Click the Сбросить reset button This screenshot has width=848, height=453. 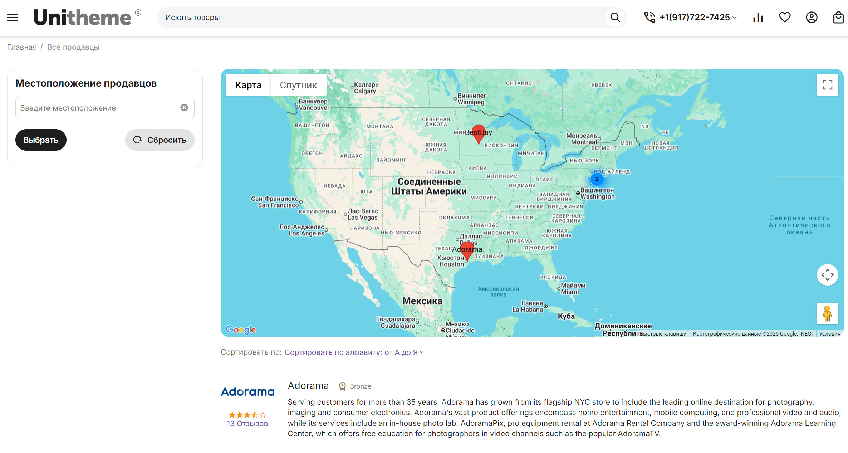160,140
